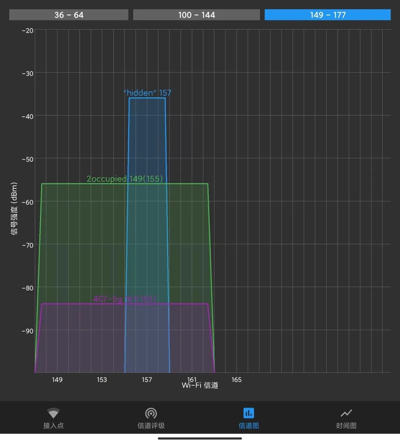Tap the 信道评级 text label
This screenshot has width=400, height=443.
151,426
